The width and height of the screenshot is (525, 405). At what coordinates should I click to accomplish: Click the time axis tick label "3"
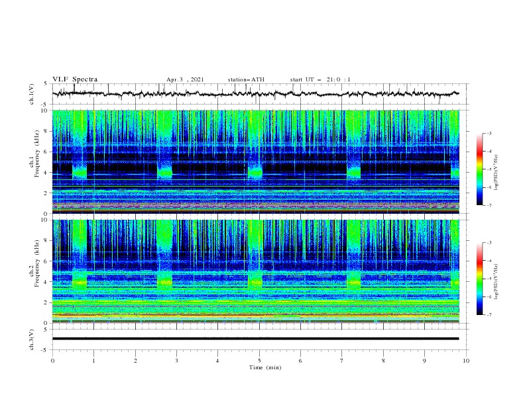coord(176,361)
